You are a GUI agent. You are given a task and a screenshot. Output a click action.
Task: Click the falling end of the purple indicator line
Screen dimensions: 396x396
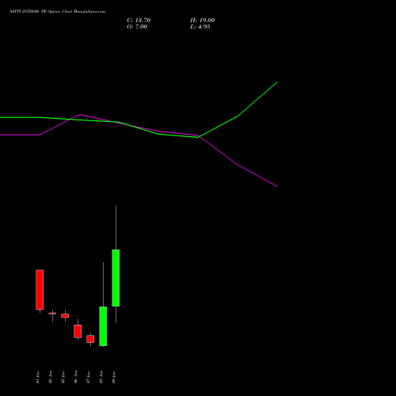coord(276,186)
